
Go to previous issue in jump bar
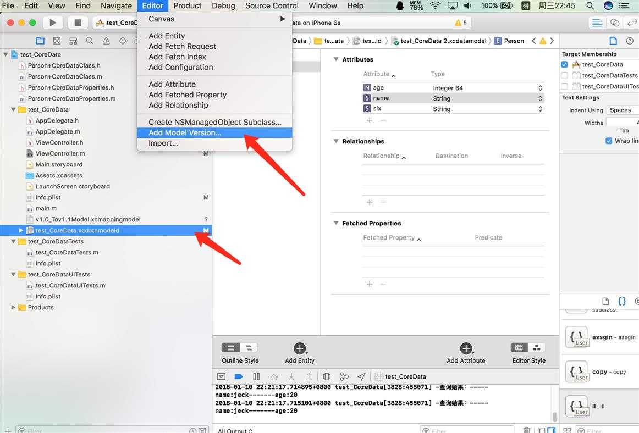coord(533,41)
